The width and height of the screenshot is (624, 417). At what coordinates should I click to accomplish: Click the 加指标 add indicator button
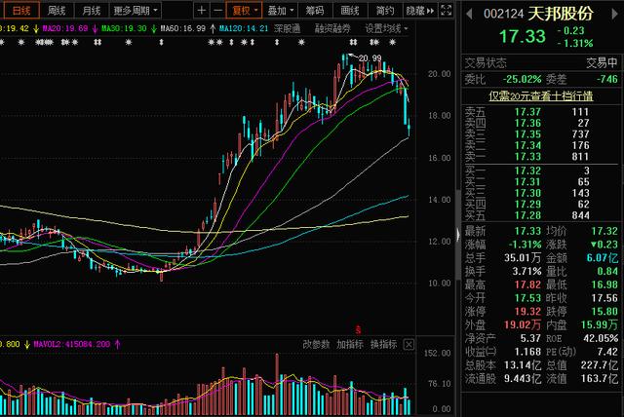click(350, 344)
